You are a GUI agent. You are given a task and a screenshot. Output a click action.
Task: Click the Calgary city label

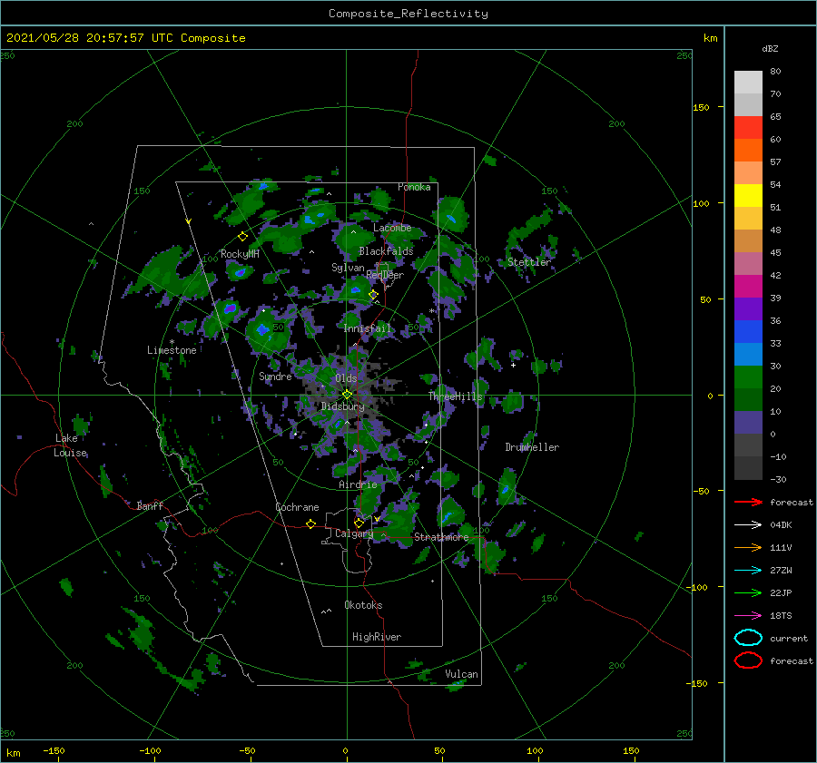tap(354, 533)
